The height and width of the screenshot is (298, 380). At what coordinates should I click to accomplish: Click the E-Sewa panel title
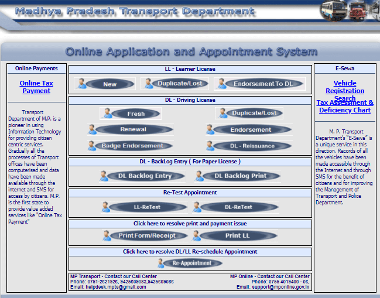tap(345, 68)
